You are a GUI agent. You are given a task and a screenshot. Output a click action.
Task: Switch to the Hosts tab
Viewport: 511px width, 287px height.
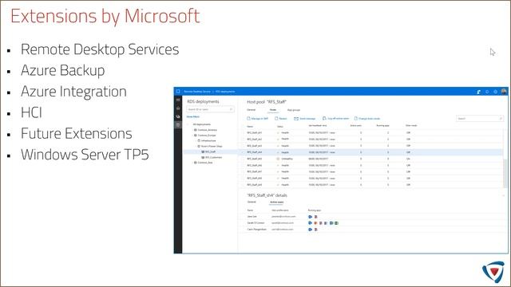[x=273, y=110]
